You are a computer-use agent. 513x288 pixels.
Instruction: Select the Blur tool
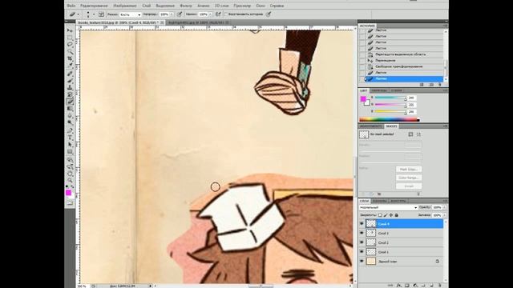[x=70, y=116]
